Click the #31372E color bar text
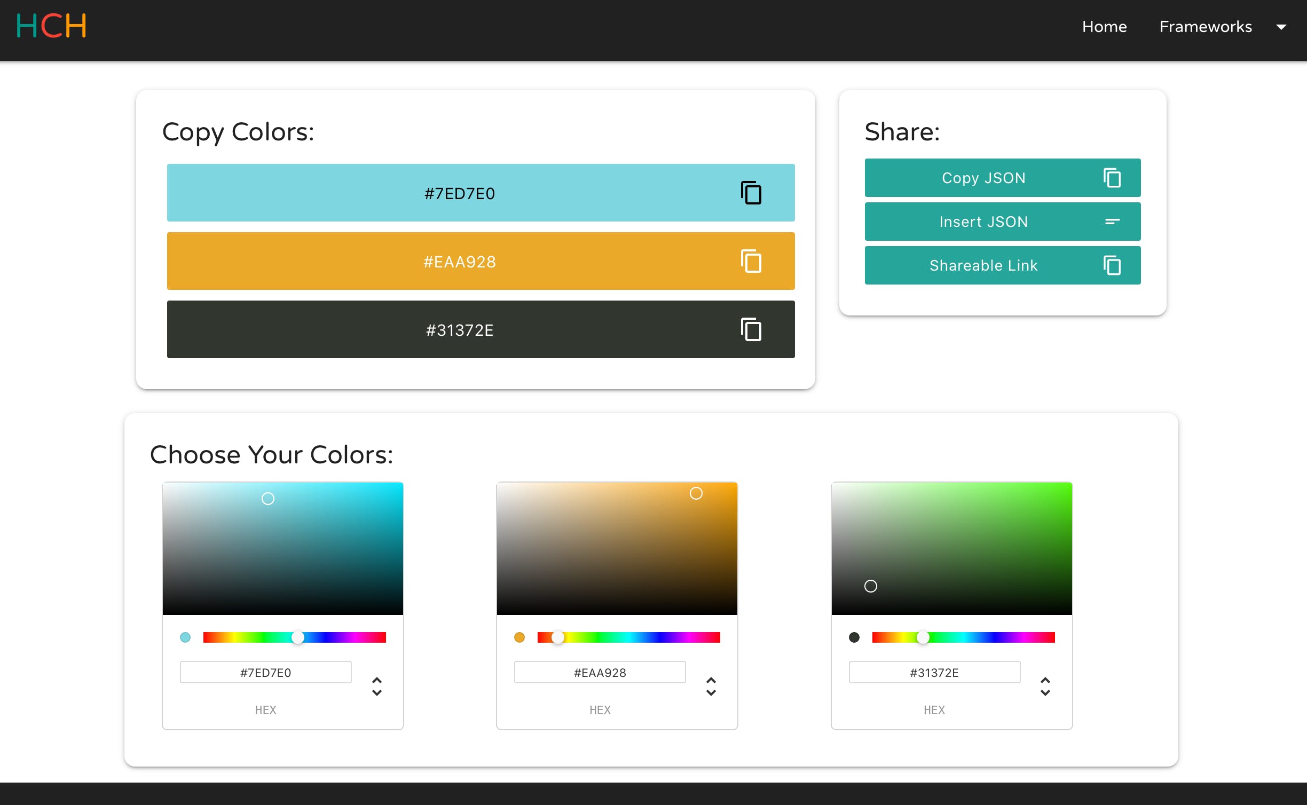Screen dimensions: 1307x805 (x=460, y=330)
